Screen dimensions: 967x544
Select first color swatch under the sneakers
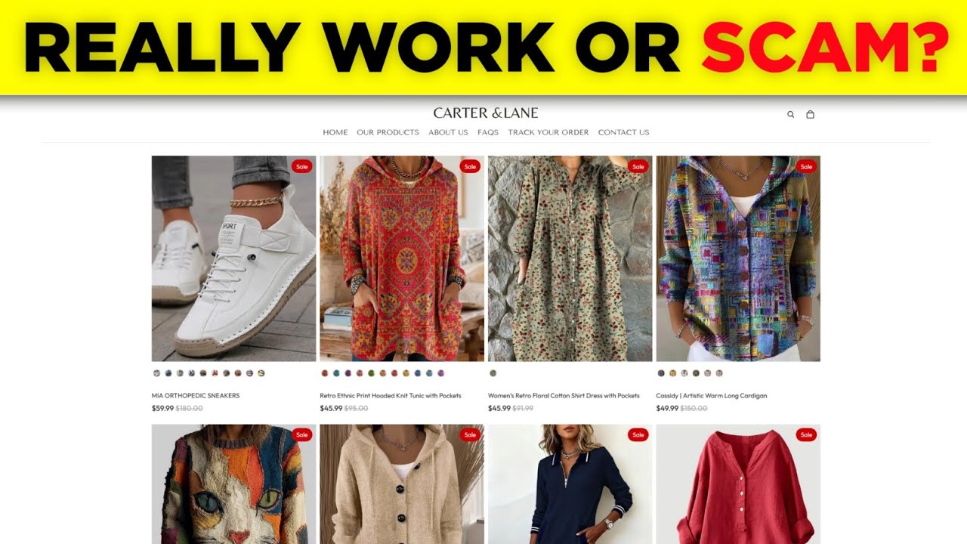[x=156, y=373]
